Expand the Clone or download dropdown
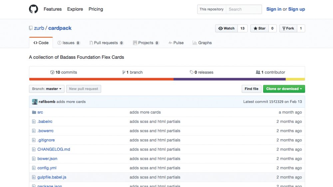The height and width of the screenshot is (187, 333). (284, 89)
